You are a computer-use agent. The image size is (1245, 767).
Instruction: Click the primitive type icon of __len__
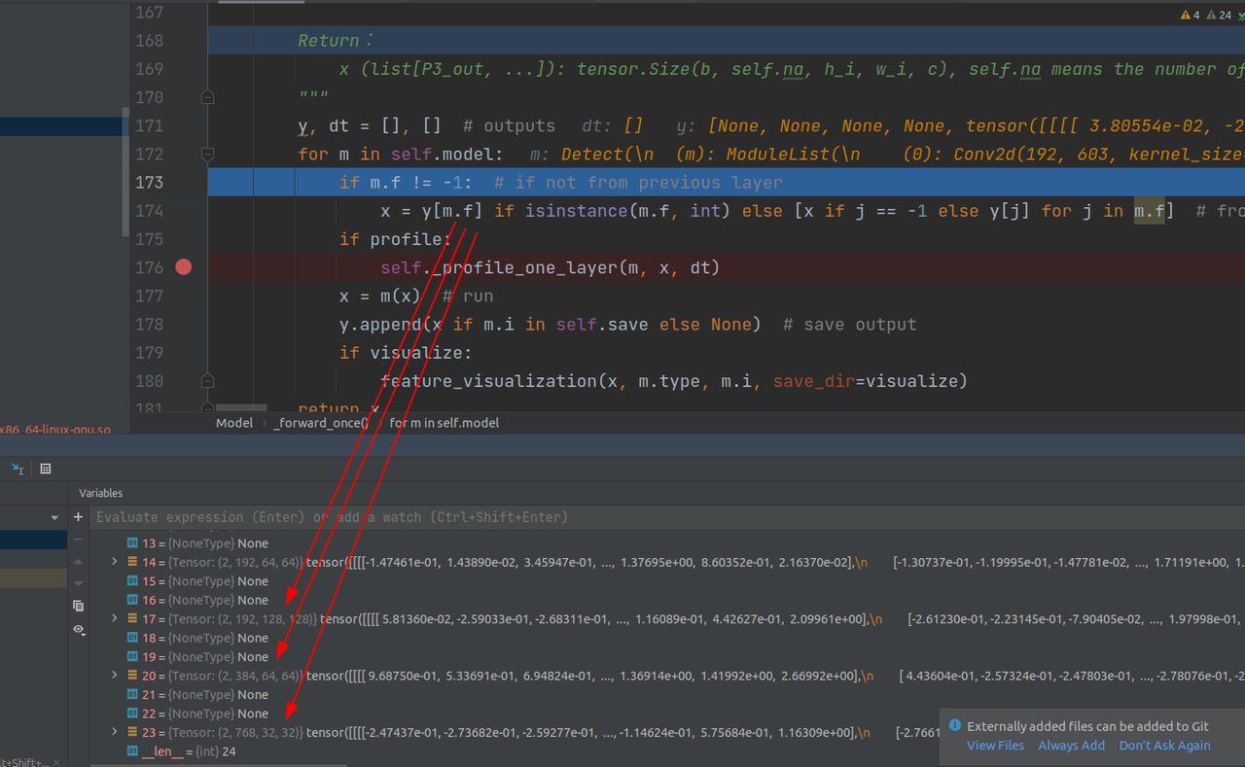click(132, 751)
